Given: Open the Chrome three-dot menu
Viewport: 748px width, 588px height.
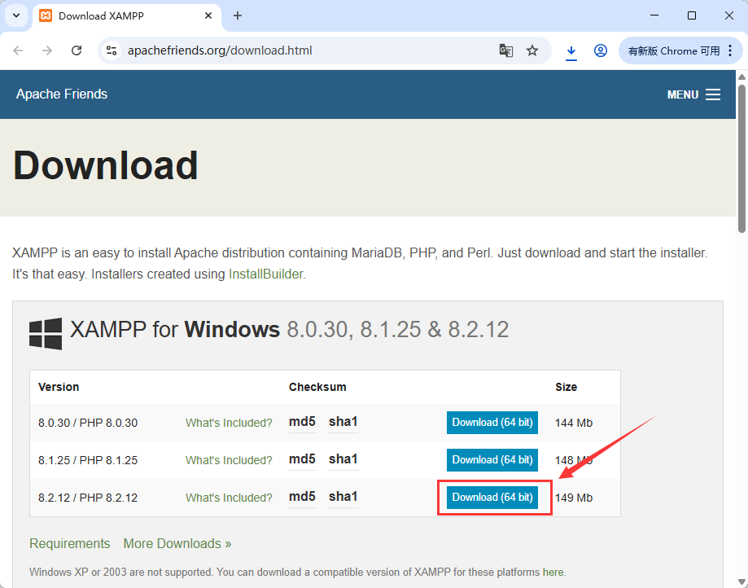Looking at the screenshot, I should coord(730,50).
